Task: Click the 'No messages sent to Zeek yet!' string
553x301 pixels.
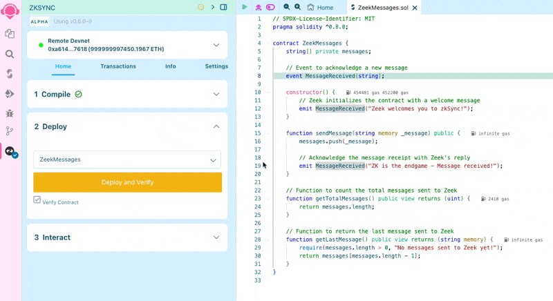Action: 446,248
